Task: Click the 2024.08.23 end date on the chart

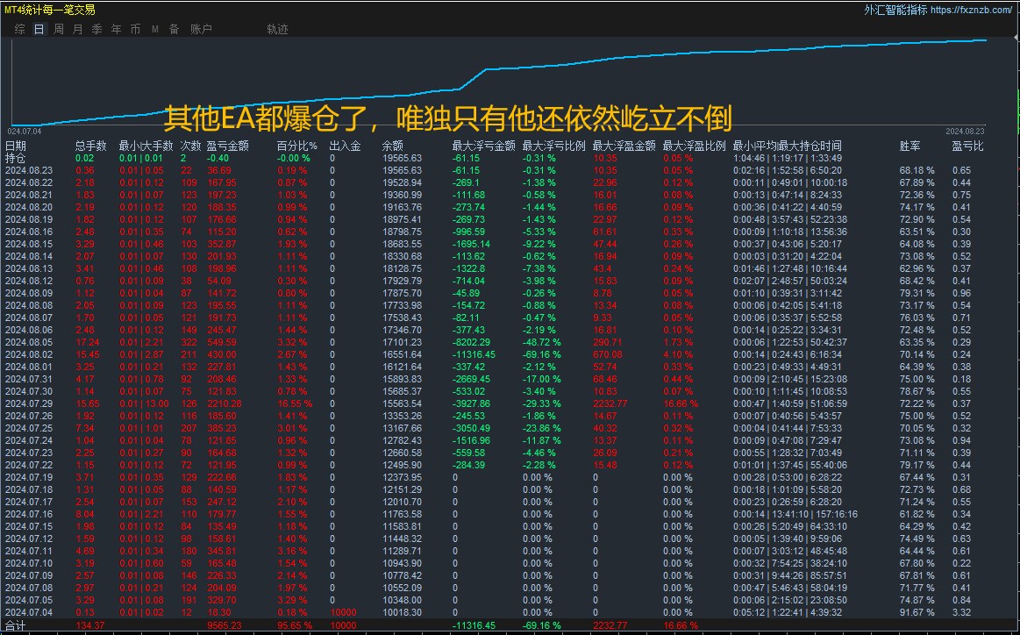Action: tap(966, 131)
